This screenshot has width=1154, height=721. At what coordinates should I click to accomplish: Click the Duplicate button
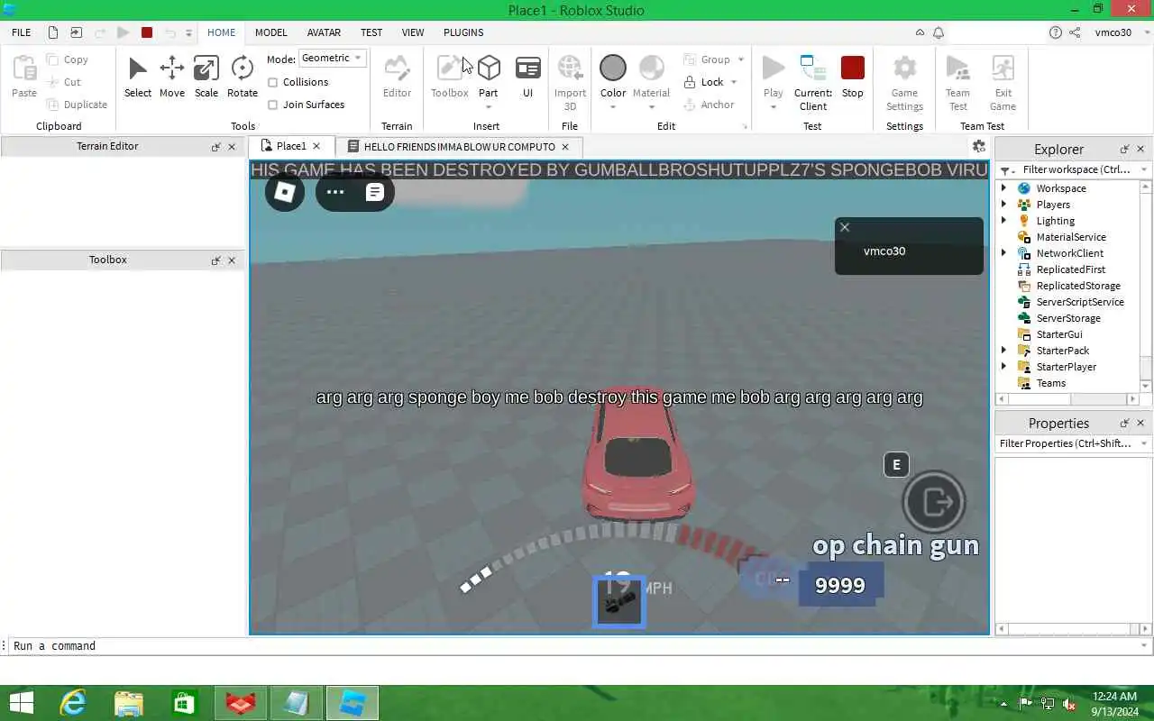(77, 105)
